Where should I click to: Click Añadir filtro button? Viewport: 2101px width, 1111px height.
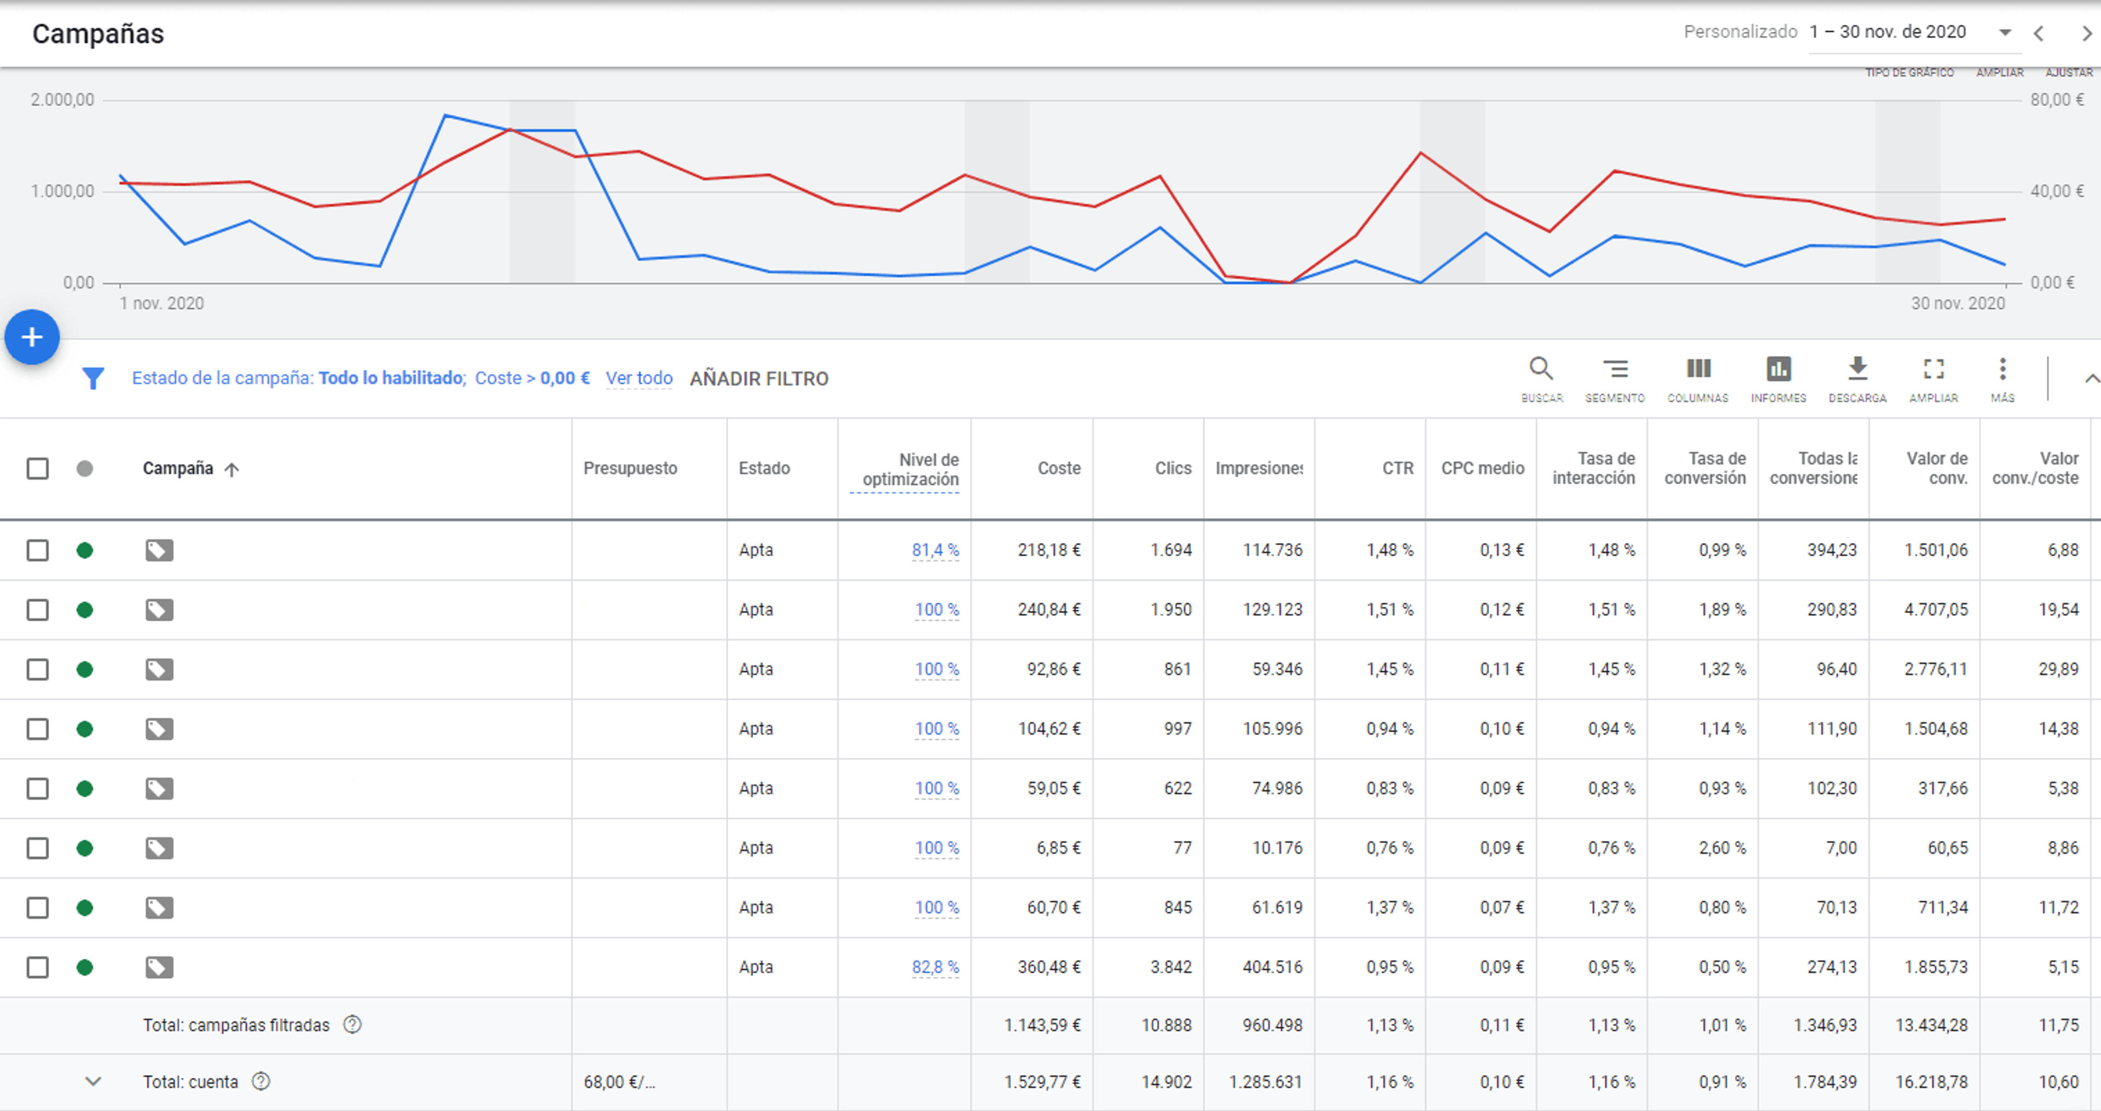click(759, 379)
